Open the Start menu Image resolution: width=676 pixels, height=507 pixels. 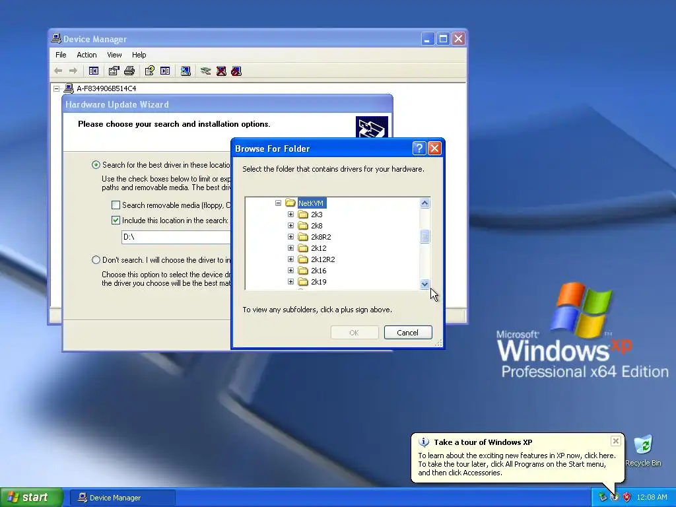(x=31, y=497)
